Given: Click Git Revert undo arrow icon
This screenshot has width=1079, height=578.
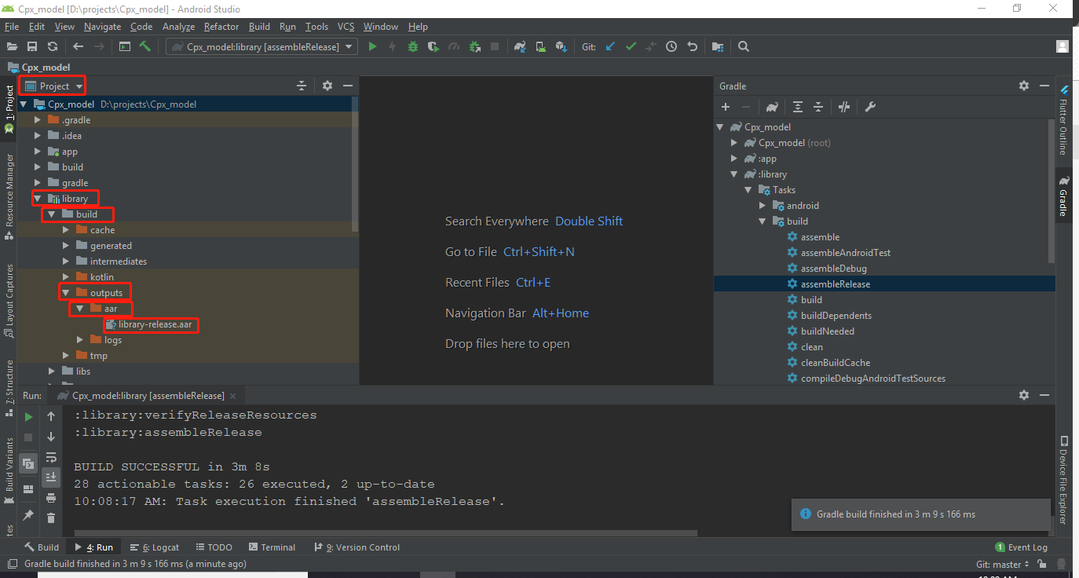Looking at the screenshot, I should (692, 46).
